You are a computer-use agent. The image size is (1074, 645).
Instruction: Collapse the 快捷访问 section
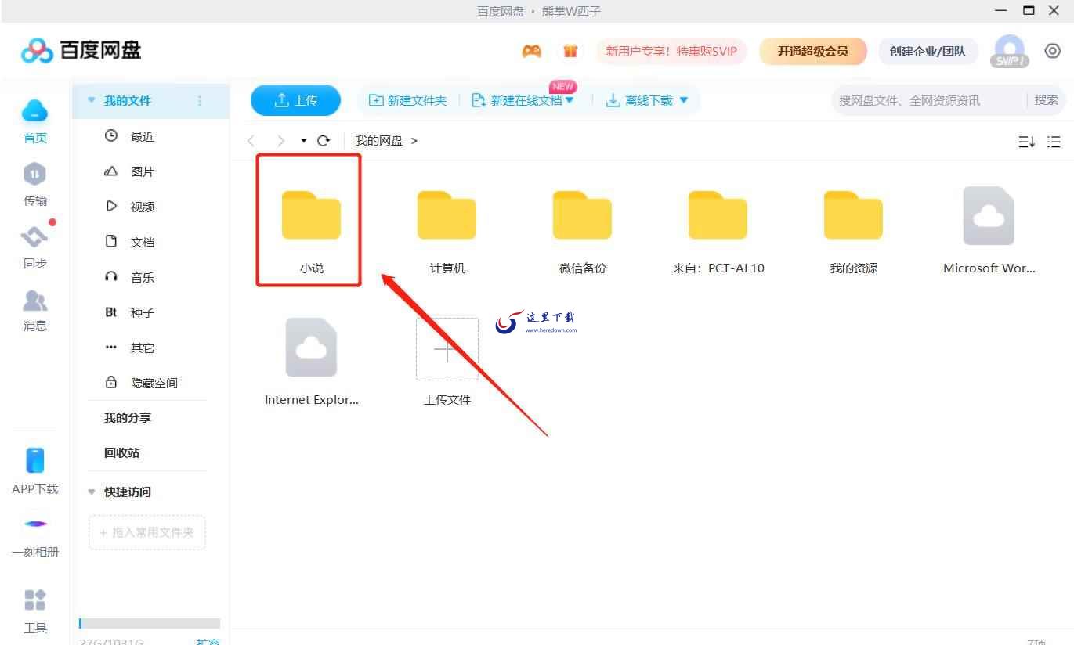point(91,492)
